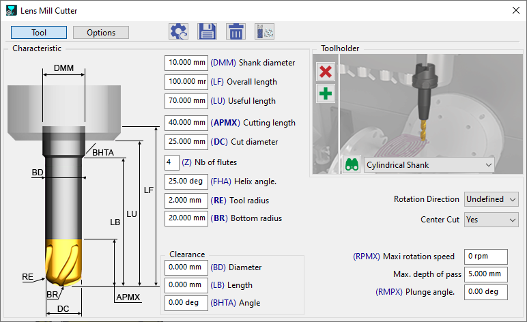The height and width of the screenshot is (322, 527).
Task: Click the Max. depth of pass field
Action: (485, 274)
